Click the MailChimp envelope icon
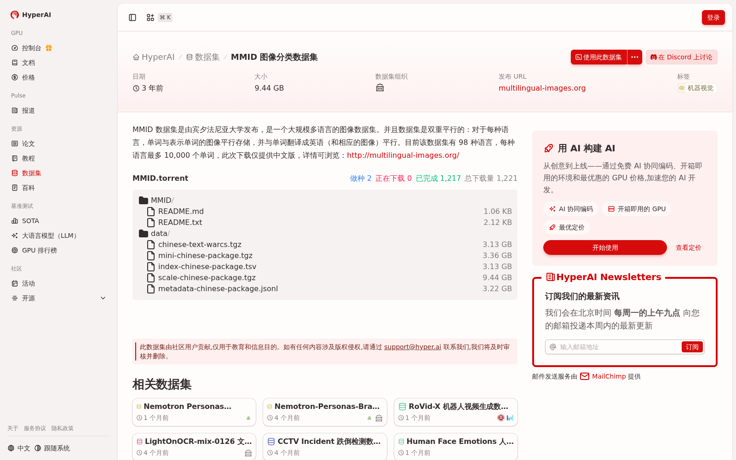 click(x=585, y=376)
